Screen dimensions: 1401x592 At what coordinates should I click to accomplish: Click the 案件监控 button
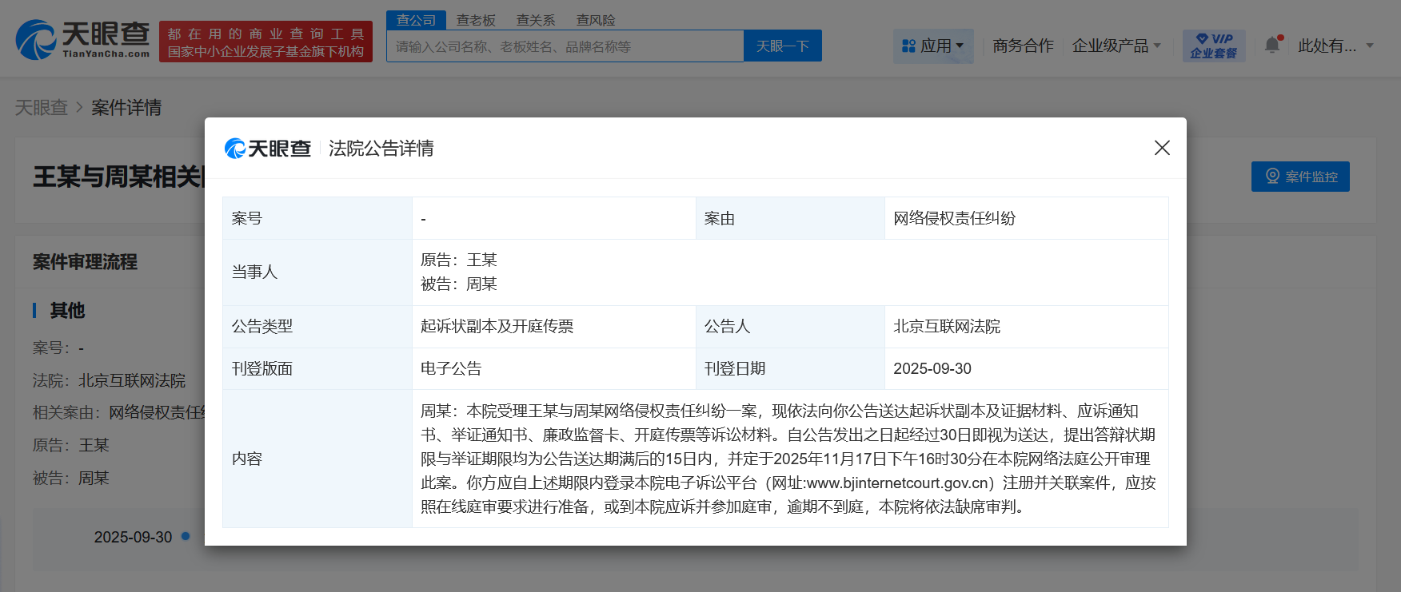tap(1300, 177)
